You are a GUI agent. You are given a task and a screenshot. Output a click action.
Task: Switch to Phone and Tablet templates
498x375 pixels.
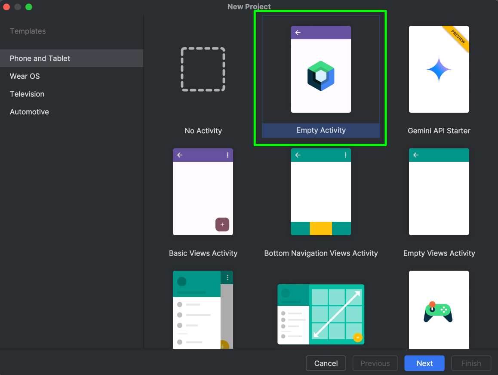pyautogui.click(x=40, y=58)
